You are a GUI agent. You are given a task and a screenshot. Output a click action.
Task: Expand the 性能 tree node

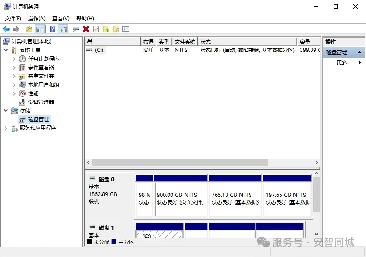click(x=14, y=93)
